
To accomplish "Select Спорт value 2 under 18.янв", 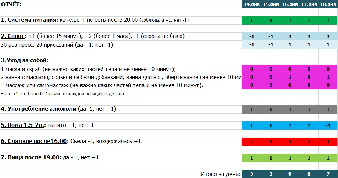I will tap(328, 36).
